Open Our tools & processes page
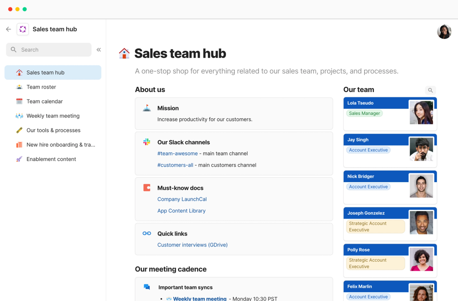Viewport: 458px width, 301px height. (x=53, y=130)
